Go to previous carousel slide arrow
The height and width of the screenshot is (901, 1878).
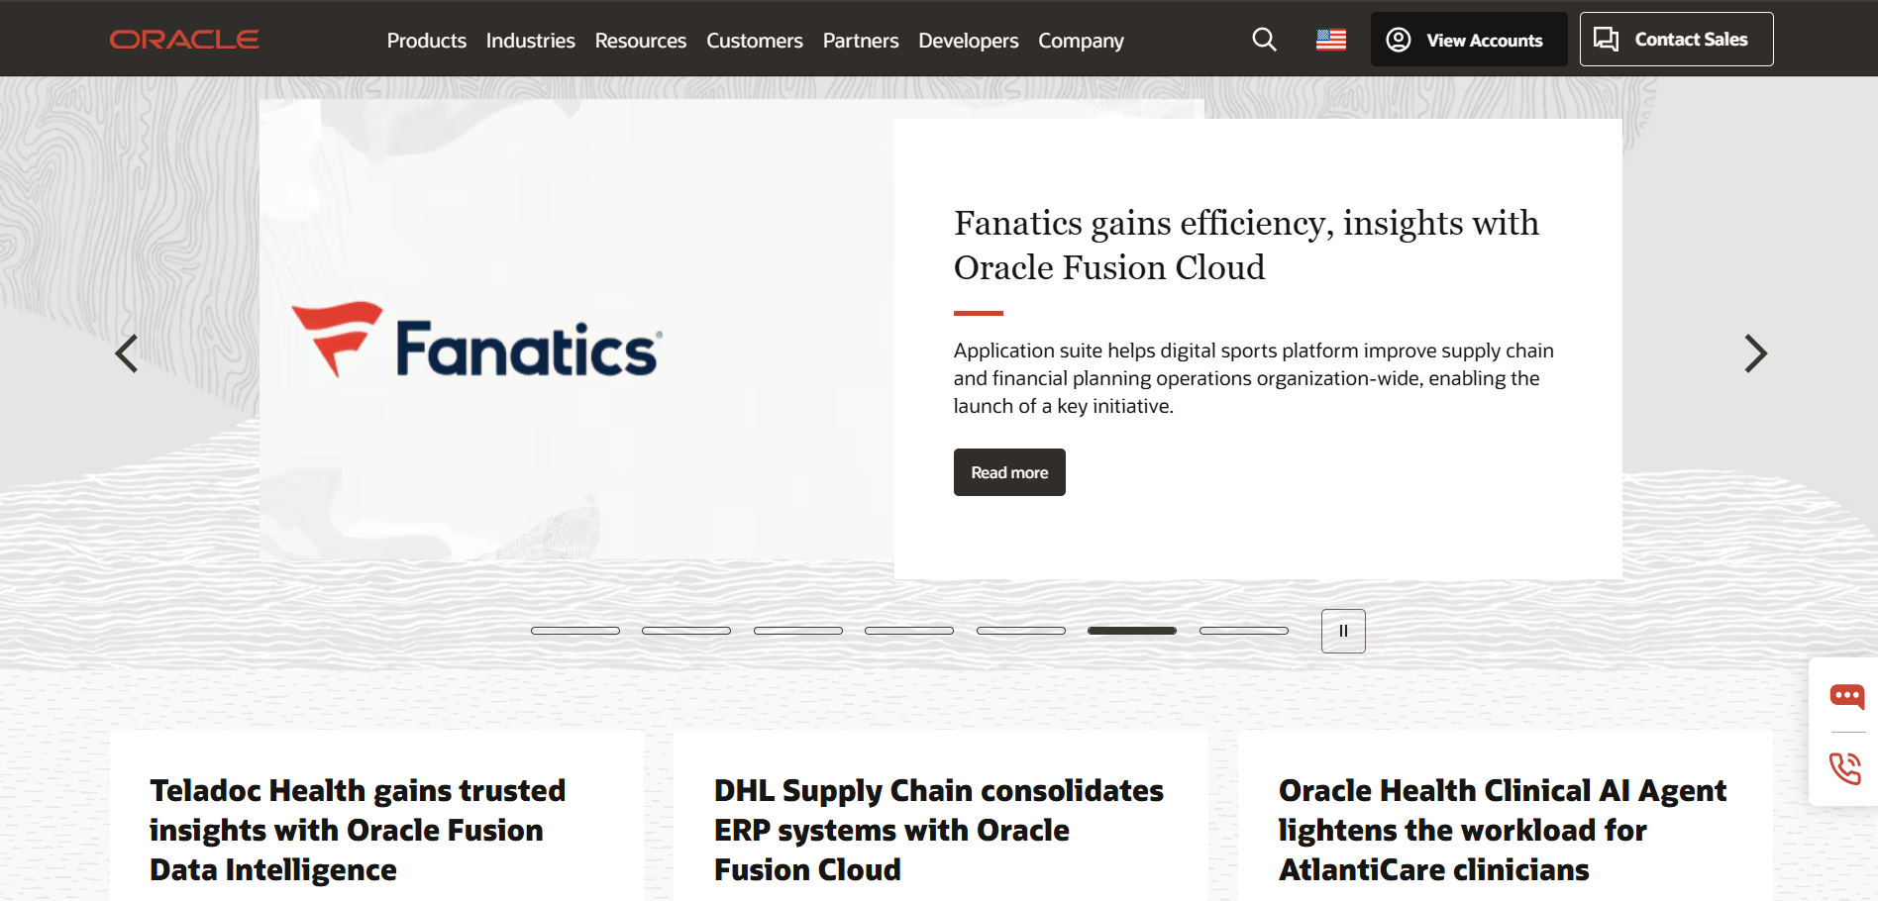coord(127,353)
